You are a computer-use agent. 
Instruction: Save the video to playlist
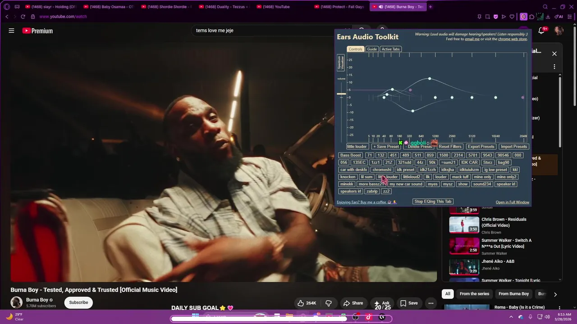tap(409, 303)
